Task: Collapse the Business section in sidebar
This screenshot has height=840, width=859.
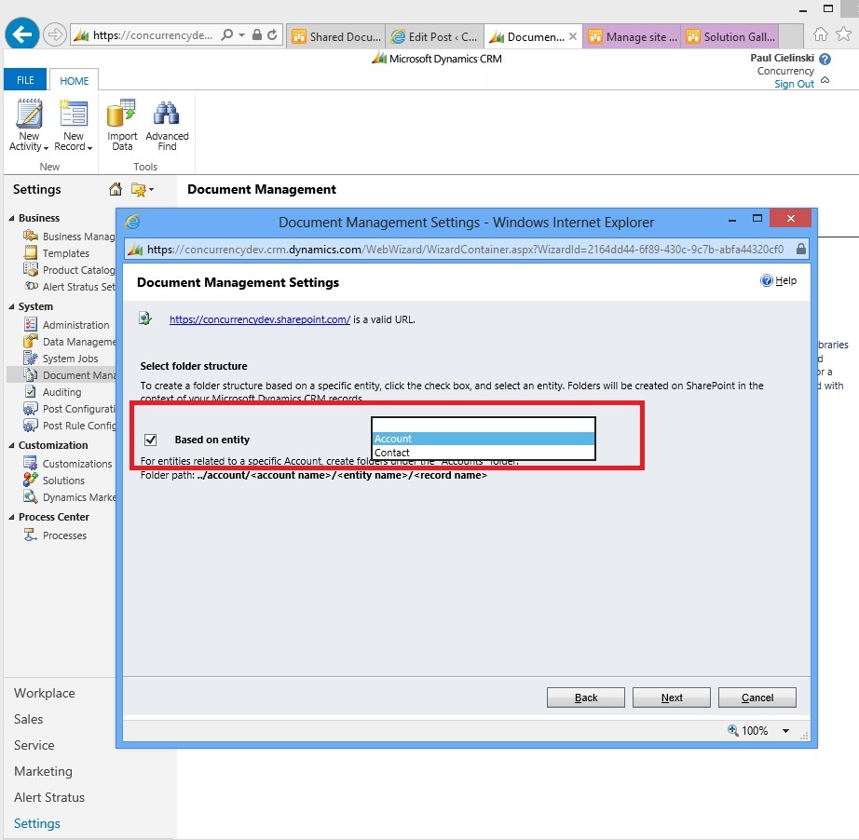Action: point(11,218)
